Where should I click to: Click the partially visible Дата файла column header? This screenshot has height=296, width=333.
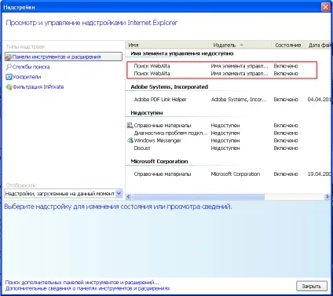coord(319,45)
